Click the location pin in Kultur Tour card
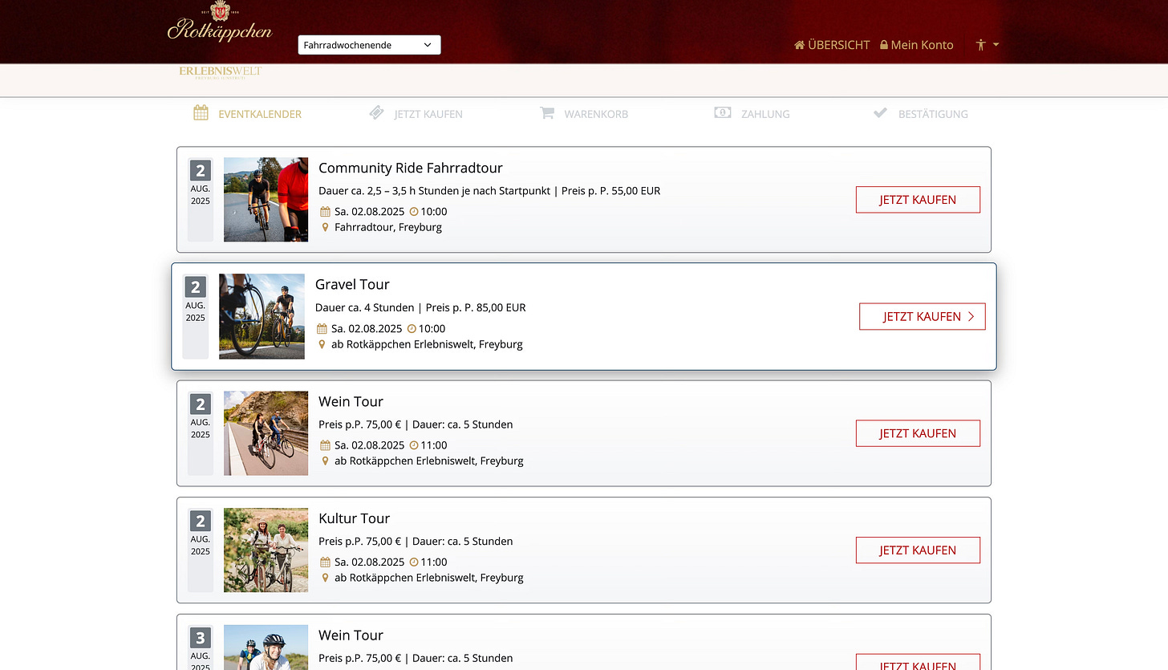The width and height of the screenshot is (1168, 670). click(x=325, y=578)
